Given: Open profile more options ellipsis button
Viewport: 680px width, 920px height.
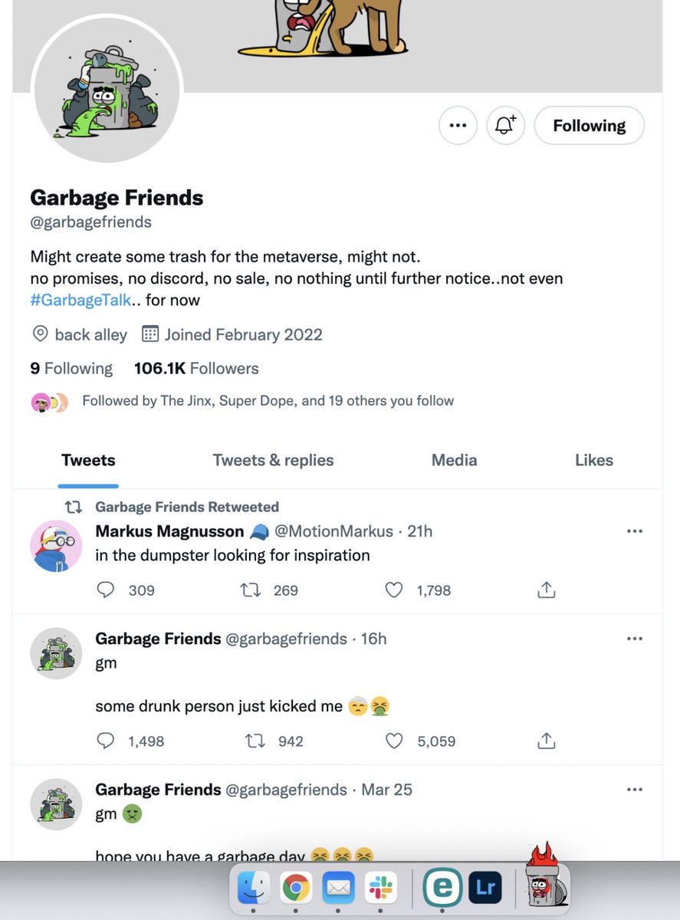Looking at the screenshot, I should pyautogui.click(x=458, y=126).
